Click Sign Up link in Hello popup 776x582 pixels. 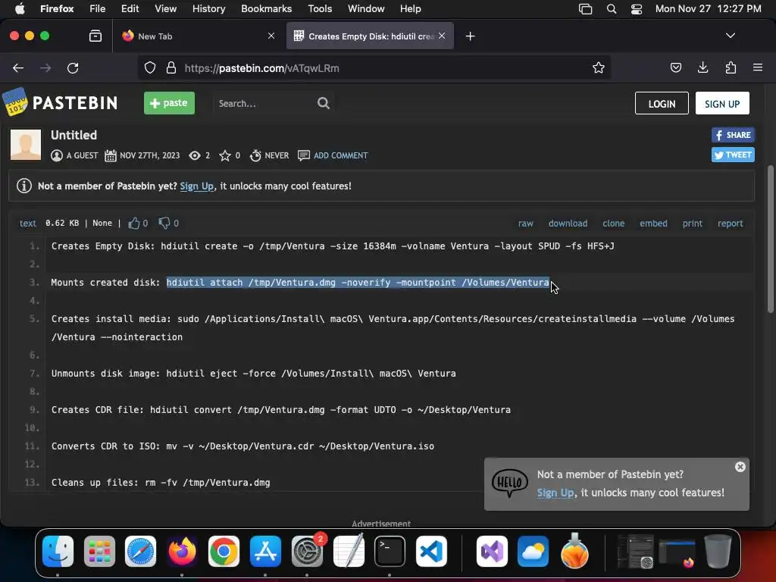[555, 493]
